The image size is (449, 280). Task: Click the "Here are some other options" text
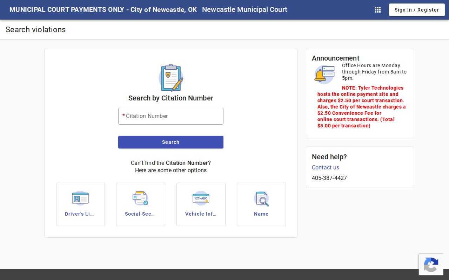(x=171, y=170)
